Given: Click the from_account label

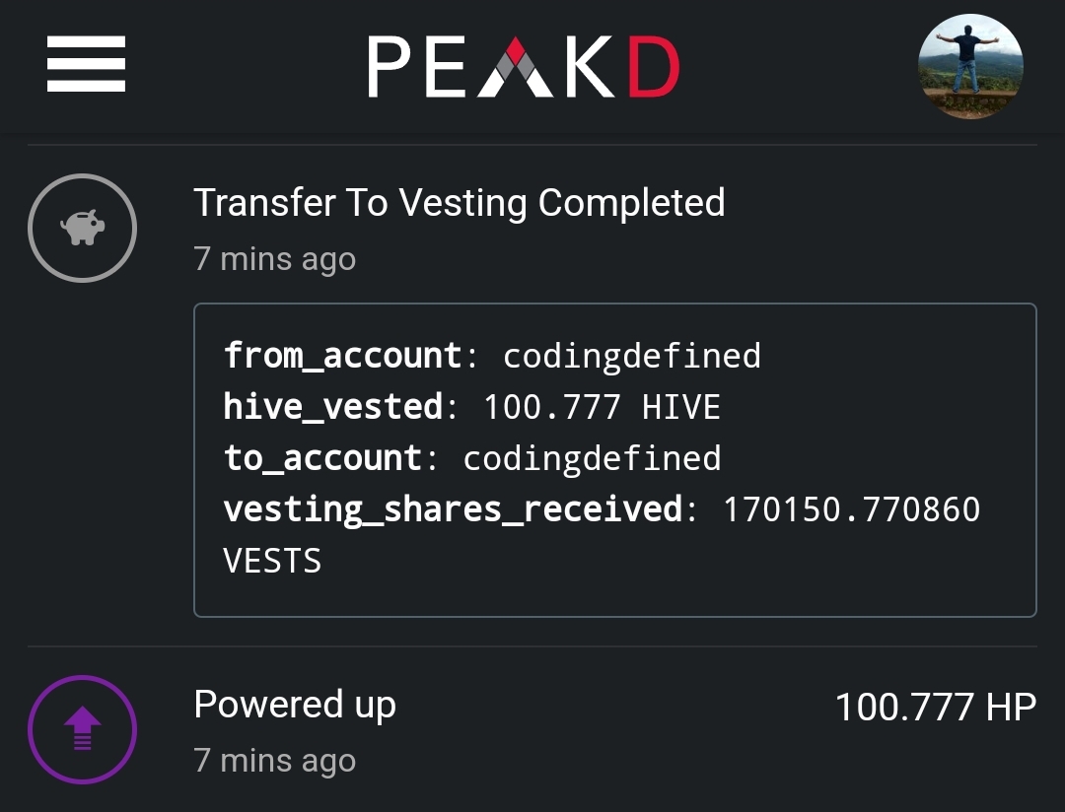Looking at the screenshot, I should [343, 357].
